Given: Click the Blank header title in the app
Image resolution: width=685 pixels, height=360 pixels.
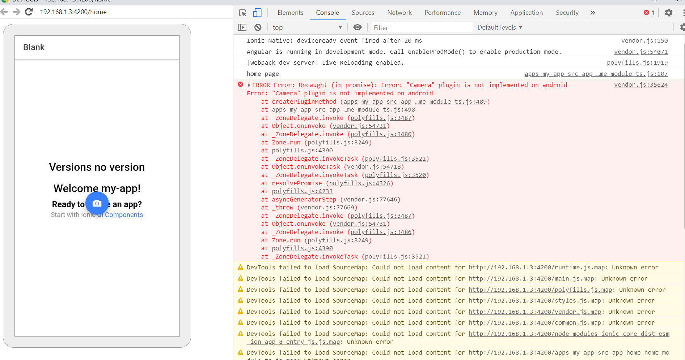Looking at the screenshot, I should (34, 47).
